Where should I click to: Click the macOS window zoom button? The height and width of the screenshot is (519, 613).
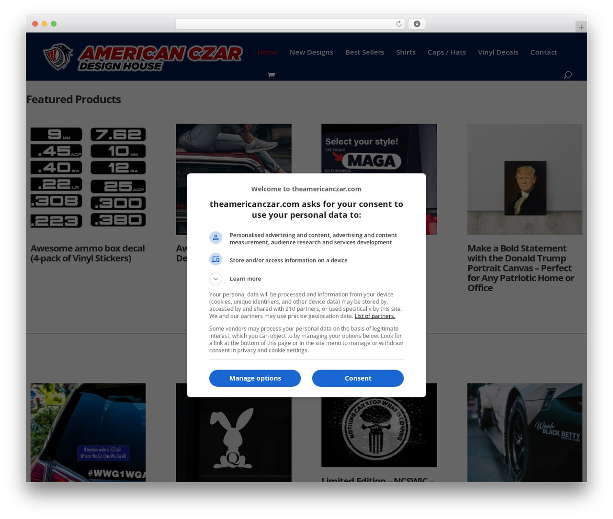pos(54,24)
